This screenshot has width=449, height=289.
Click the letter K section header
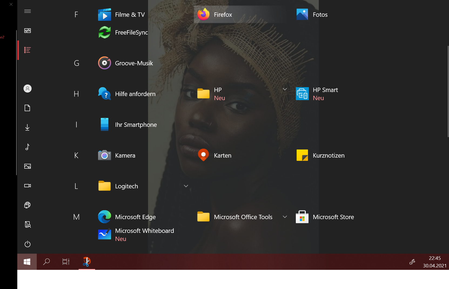point(76,155)
